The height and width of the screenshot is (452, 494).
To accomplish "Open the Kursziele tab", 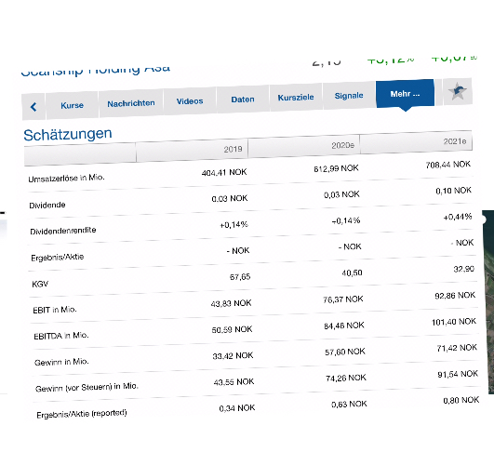I will [x=296, y=98].
